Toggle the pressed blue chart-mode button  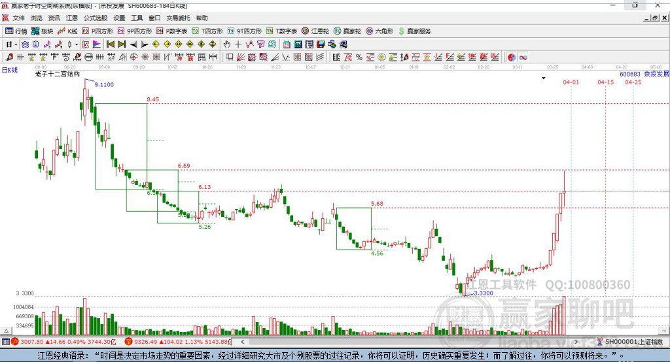(26, 44)
